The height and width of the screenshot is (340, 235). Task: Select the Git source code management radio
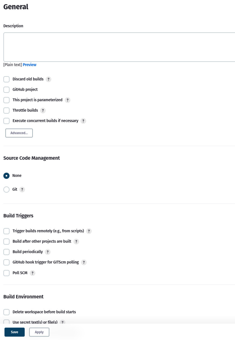point(6,189)
